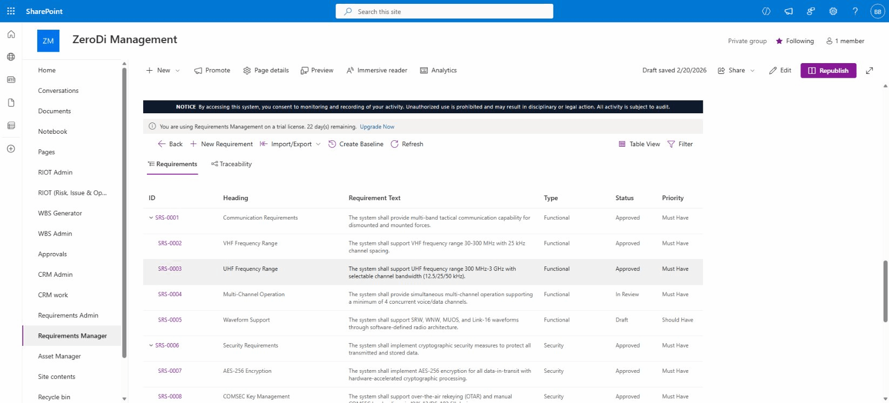889x403 pixels.
Task: Collapse the SRS-0001 requirement group
Action: click(x=151, y=218)
